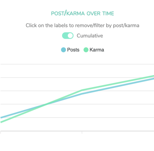Click the topmost horizontal gridline

77,64
